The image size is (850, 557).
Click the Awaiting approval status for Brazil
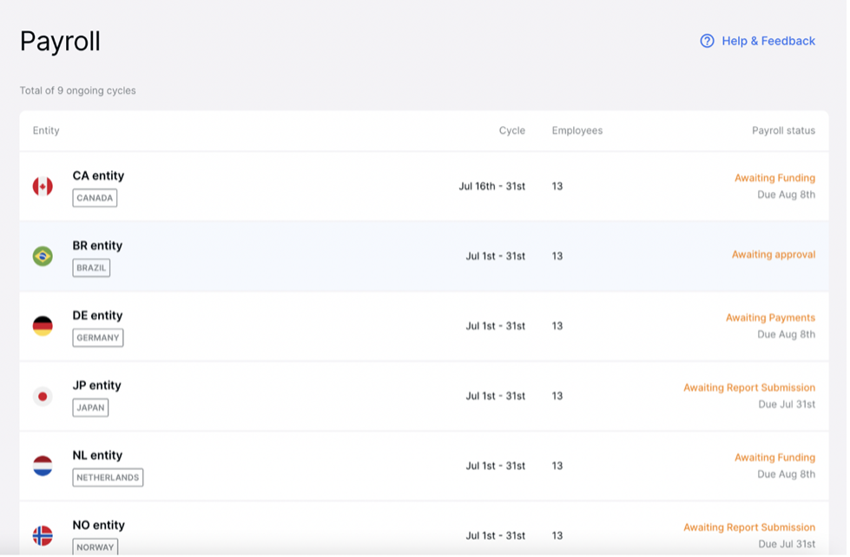pyautogui.click(x=774, y=255)
